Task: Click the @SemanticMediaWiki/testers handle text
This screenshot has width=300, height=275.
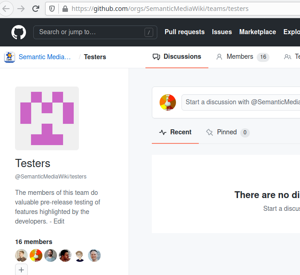Action: (51, 177)
